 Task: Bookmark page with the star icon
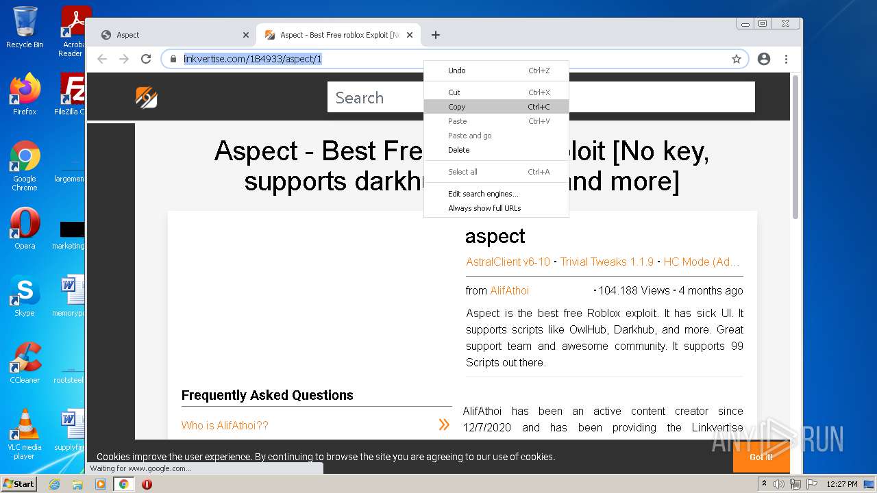pyautogui.click(x=737, y=59)
